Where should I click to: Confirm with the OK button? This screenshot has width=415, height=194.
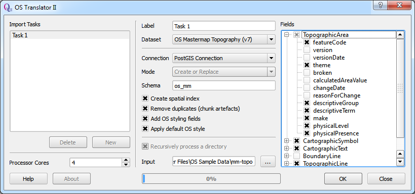tap(343, 179)
